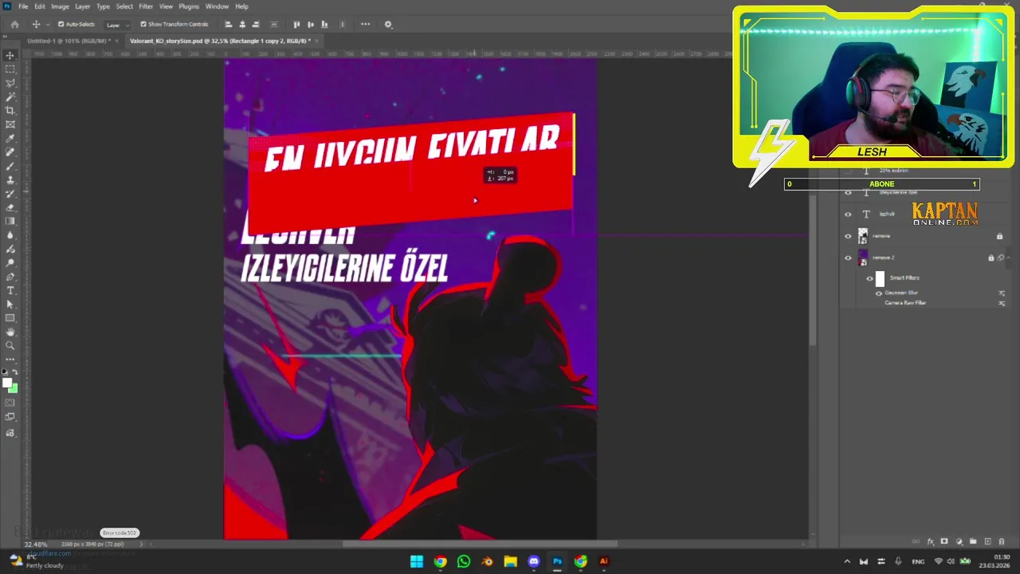The width and height of the screenshot is (1020, 574).
Task: Select the Gradient tool
Action: point(10,221)
